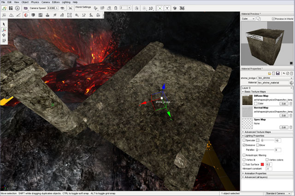This screenshot has width=295, height=196.
Task: Click the play button in the toolbar
Action: pos(18,8)
